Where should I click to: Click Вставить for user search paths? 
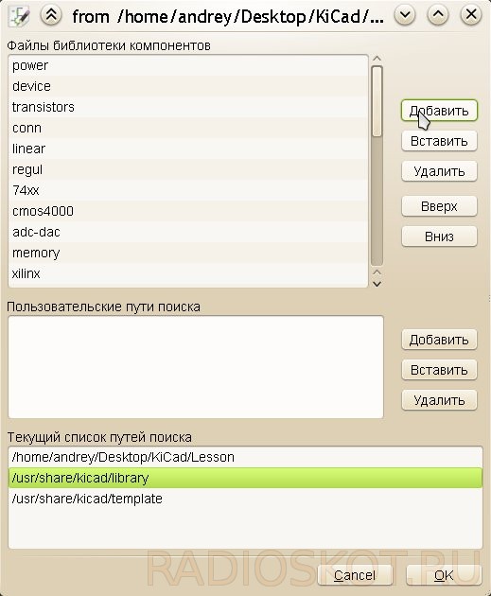point(439,370)
